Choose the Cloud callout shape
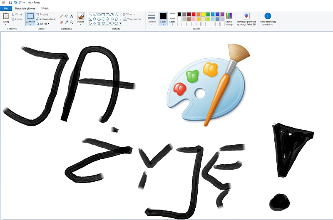The height and width of the screenshot is (220, 333). coord(117,23)
